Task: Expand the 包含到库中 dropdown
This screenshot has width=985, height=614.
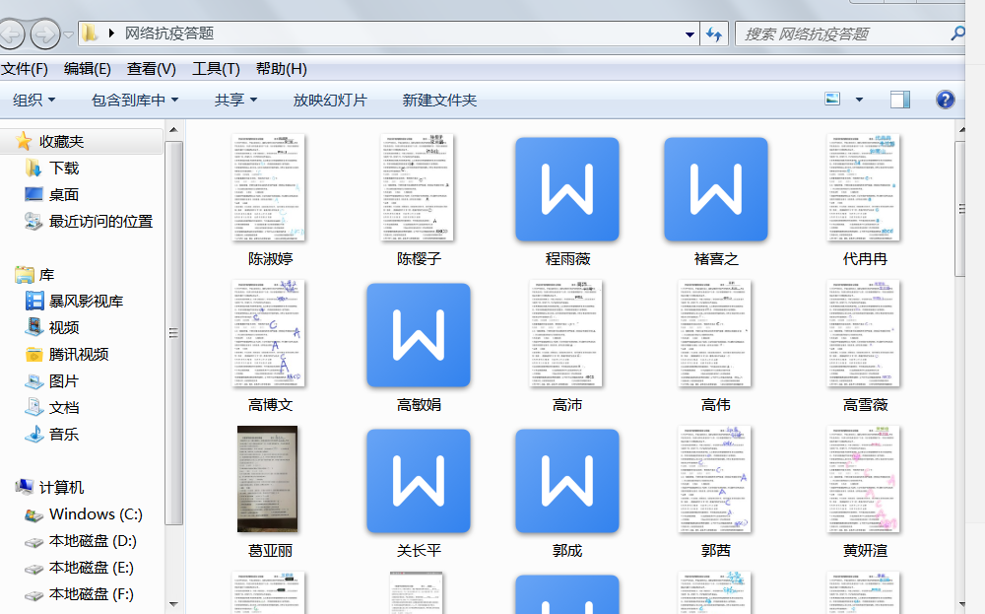Action: [x=135, y=100]
